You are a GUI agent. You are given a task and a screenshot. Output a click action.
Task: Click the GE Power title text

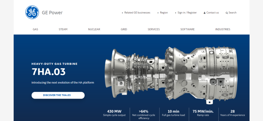point(52,13)
